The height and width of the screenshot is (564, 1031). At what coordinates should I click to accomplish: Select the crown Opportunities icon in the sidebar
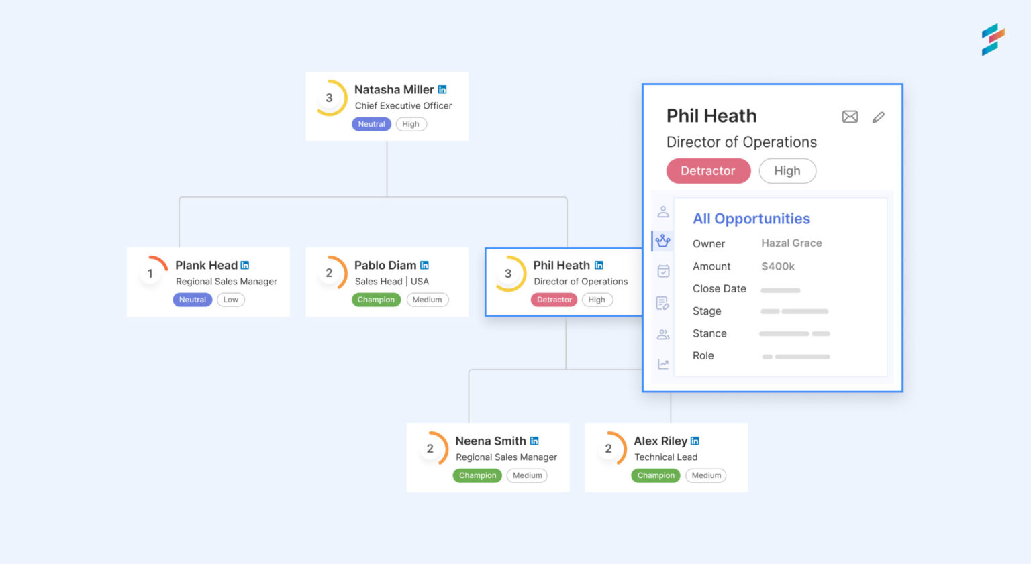click(x=663, y=240)
